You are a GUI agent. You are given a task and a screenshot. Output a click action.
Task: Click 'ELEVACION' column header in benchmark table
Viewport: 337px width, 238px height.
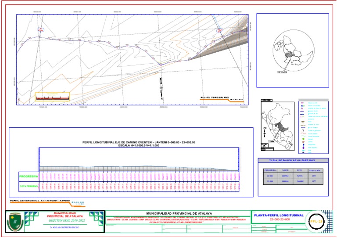(x=315, y=170)
